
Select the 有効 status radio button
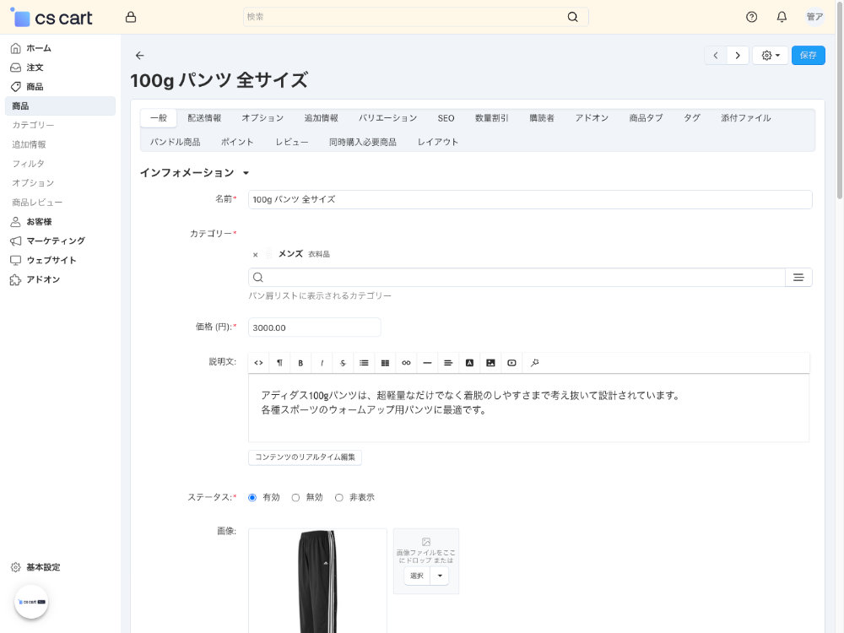(251, 497)
